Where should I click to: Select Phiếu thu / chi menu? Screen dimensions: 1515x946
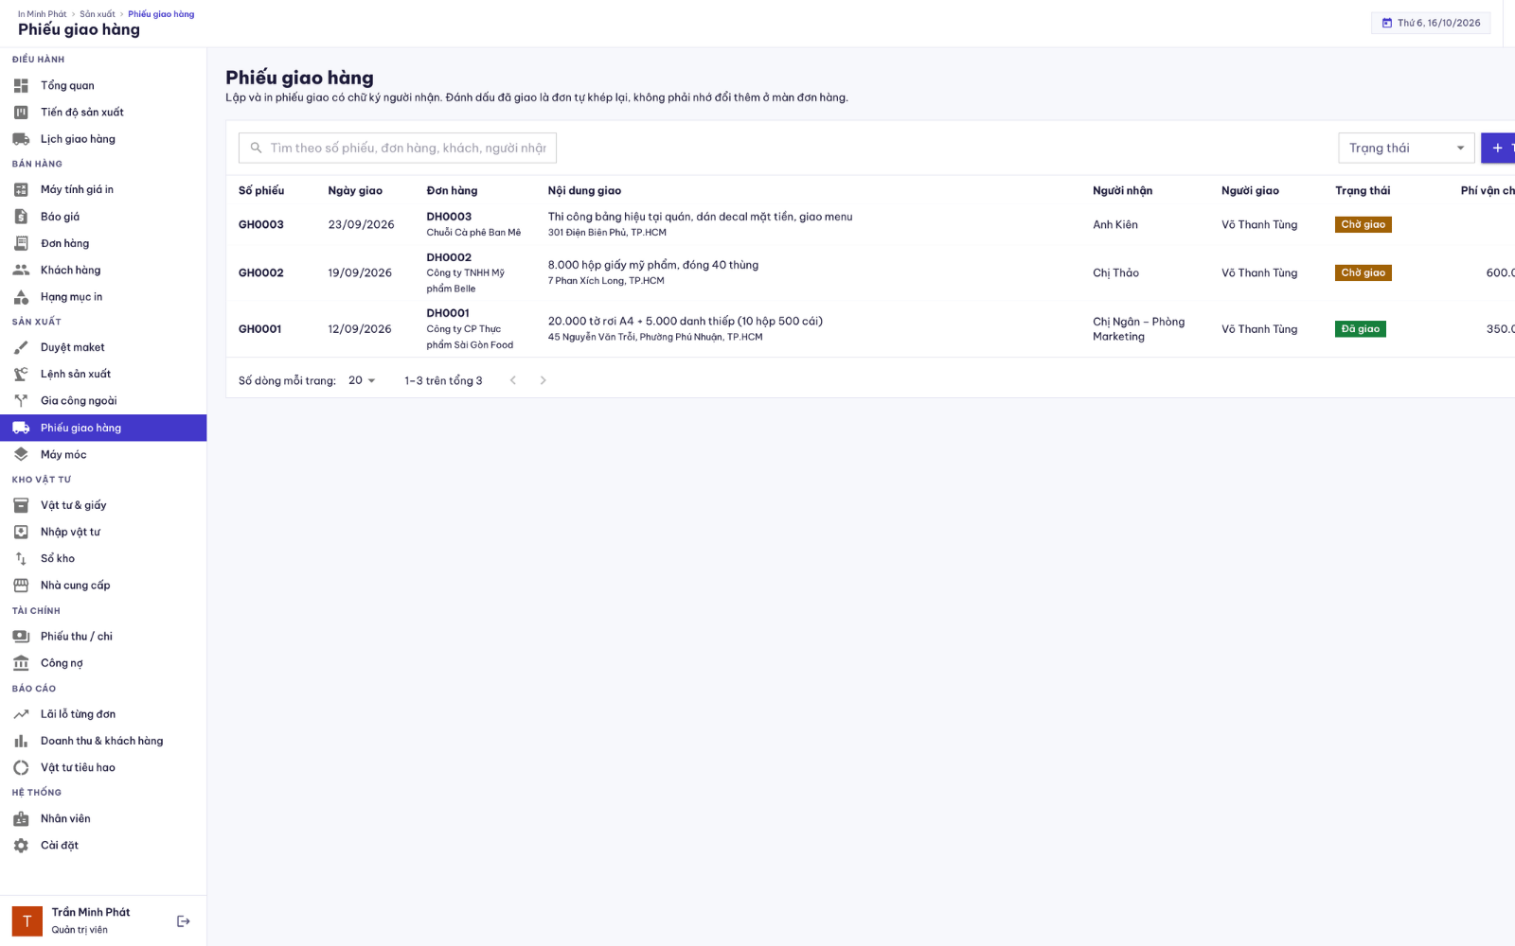(103, 636)
